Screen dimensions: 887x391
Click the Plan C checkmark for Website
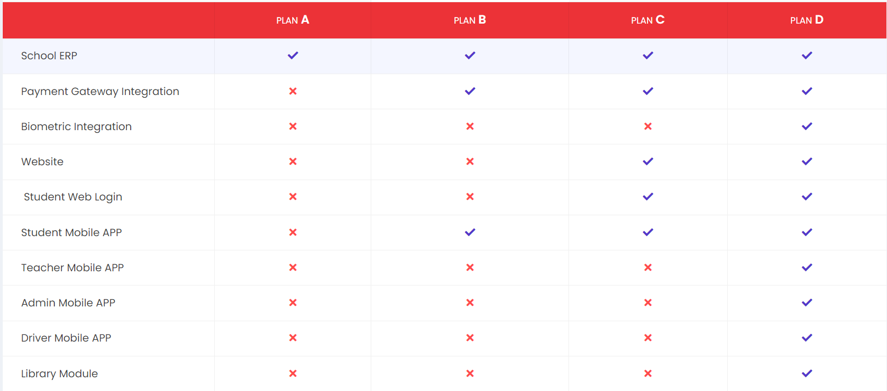648,161
